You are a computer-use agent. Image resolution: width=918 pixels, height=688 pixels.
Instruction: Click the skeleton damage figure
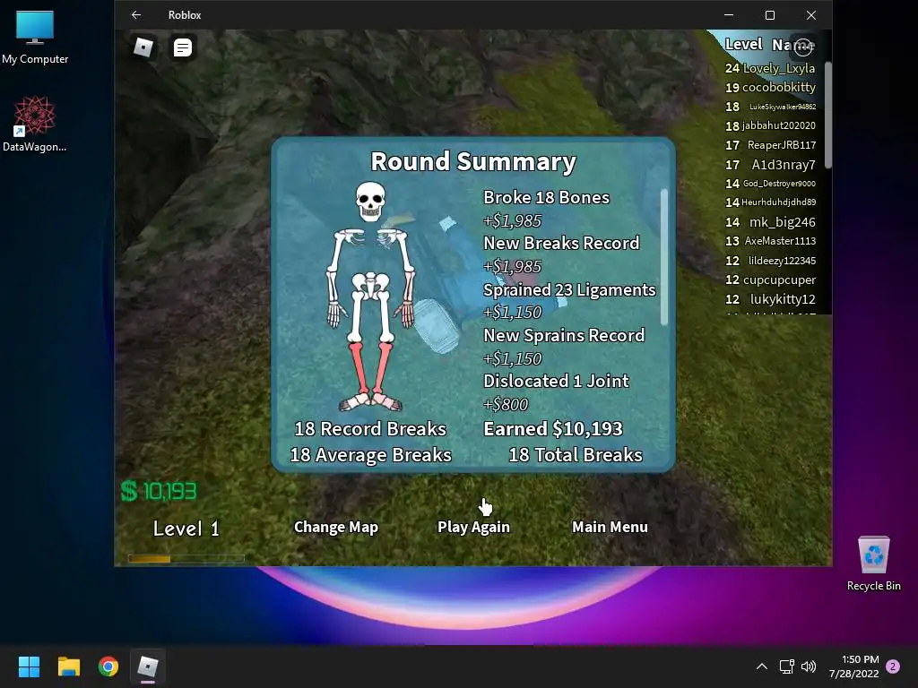(370, 296)
